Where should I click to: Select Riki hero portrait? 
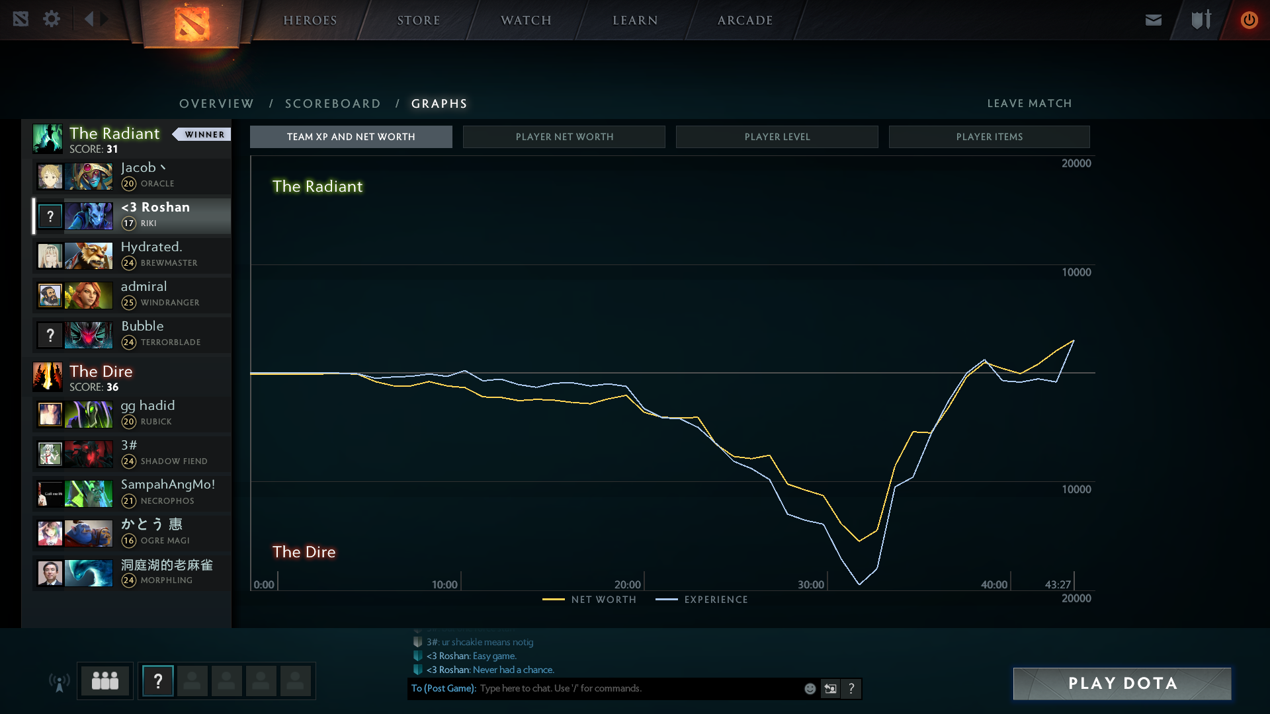[x=89, y=216]
